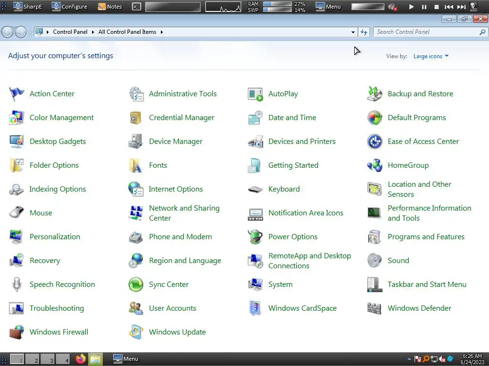Open the Sync Center green icon
The height and width of the screenshot is (366, 489).
(x=136, y=285)
